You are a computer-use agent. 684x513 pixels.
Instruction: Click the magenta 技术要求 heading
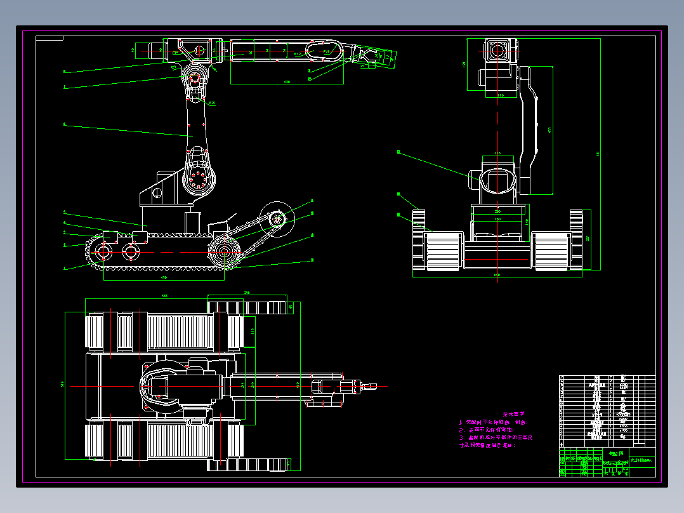(513, 414)
